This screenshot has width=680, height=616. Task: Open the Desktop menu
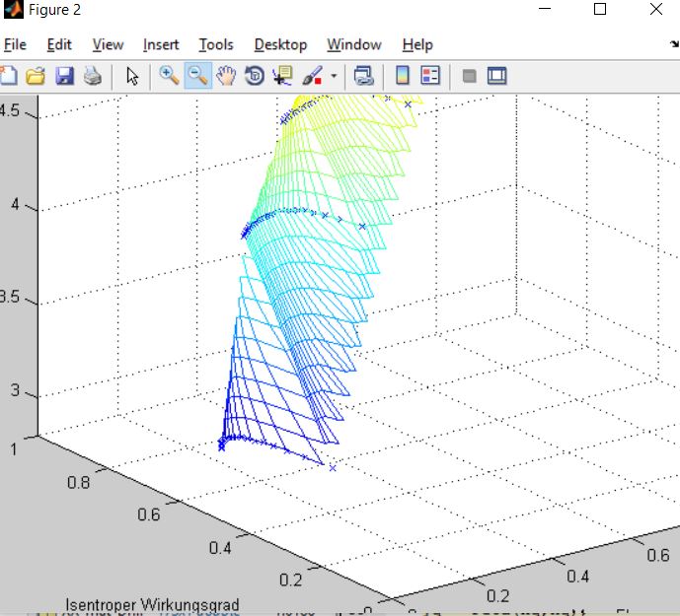tap(280, 44)
